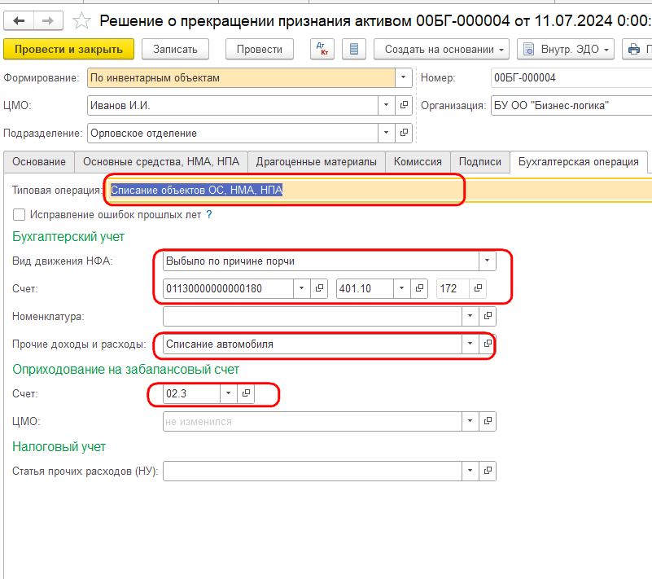Switch to the Драгоценные материалы tab
652x579 pixels.
[x=317, y=162]
